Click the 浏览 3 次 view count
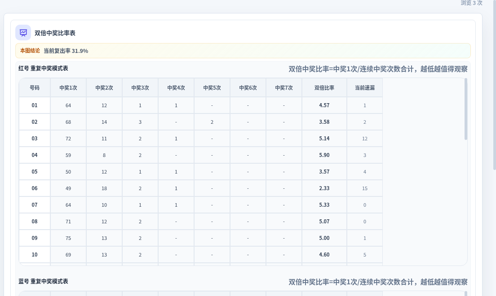The height and width of the screenshot is (296, 496). [x=471, y=3]
